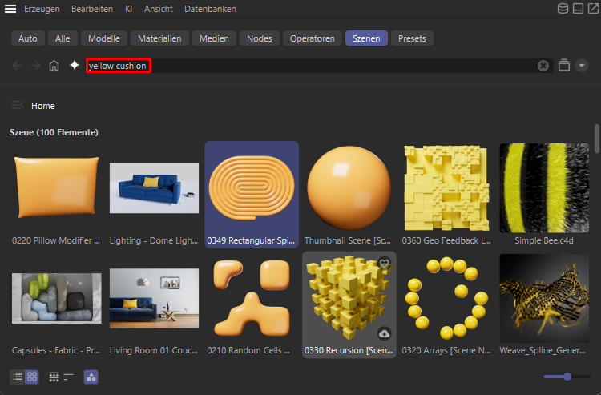Click favorite heart on 0330 Recursion
Viewport: 601px width, 395px height.
pyautogui.click(x=384, y=263)
